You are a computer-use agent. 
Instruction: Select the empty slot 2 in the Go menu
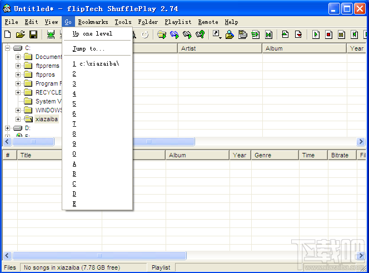coord(97,74)
